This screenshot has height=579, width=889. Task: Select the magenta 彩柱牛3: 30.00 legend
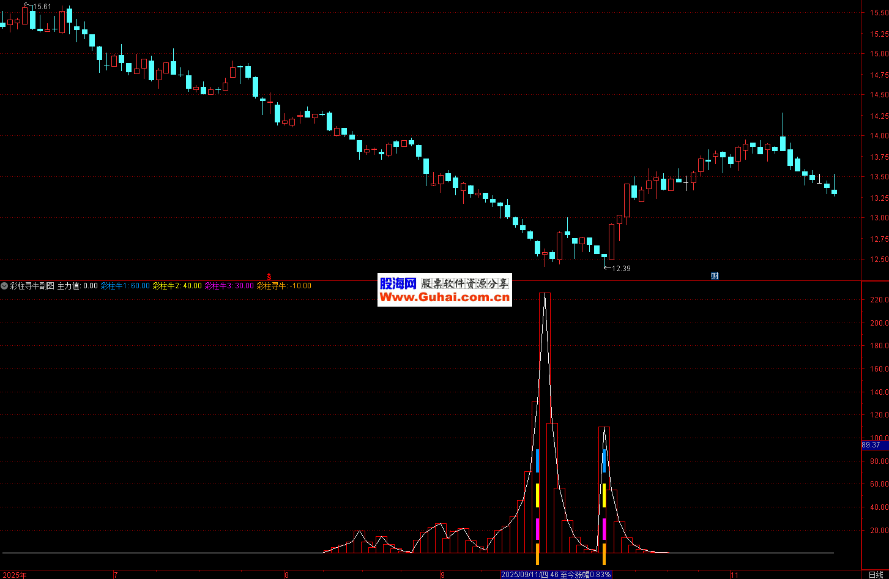pyautogui.click(x=229, y=286)
